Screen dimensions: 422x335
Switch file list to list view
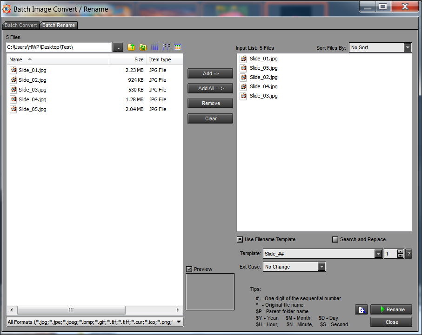166,47
